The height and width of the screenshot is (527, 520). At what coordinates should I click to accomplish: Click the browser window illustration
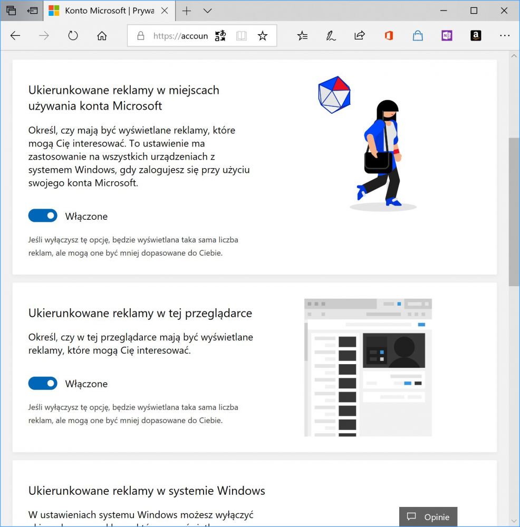(368, 367)
